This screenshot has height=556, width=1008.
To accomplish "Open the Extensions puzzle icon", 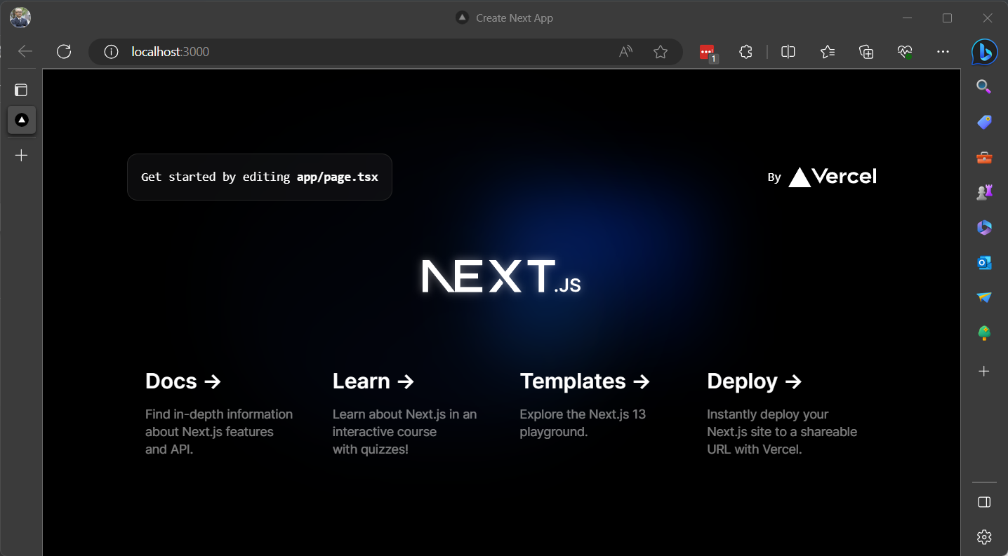I will [745, 51].
